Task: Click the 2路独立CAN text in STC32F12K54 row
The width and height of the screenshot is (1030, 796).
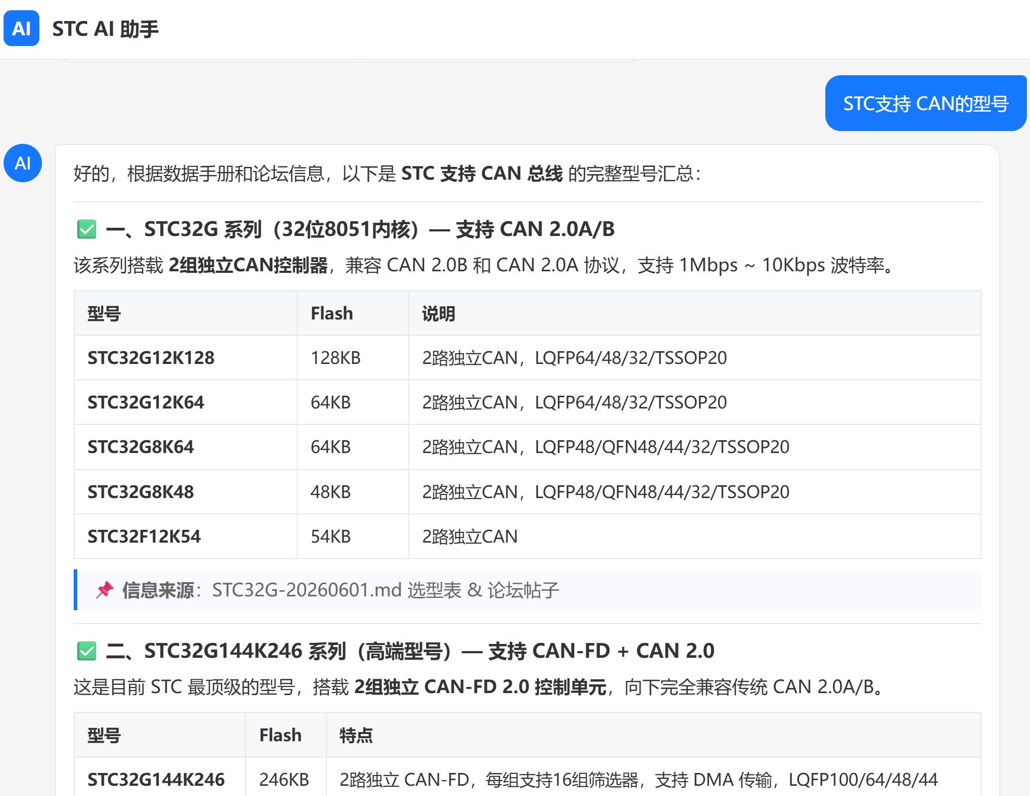Action: pyautogui.click(x=470, y=536)
